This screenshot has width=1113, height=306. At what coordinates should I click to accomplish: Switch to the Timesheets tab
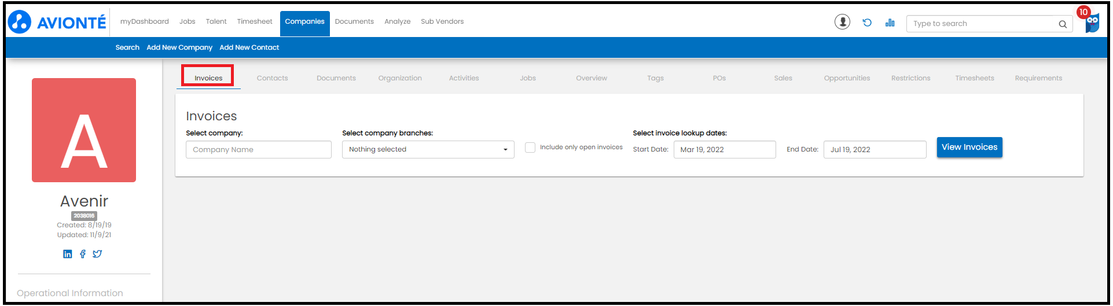[x=975, y=78]
